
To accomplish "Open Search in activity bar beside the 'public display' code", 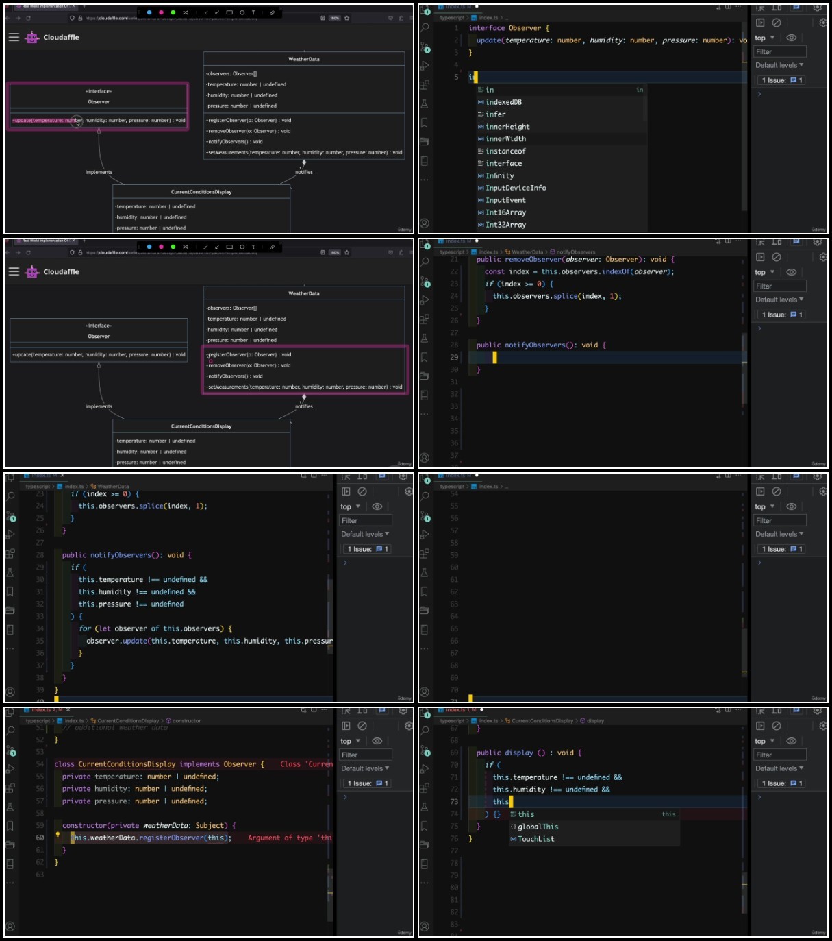I will (x=425, y=731).
